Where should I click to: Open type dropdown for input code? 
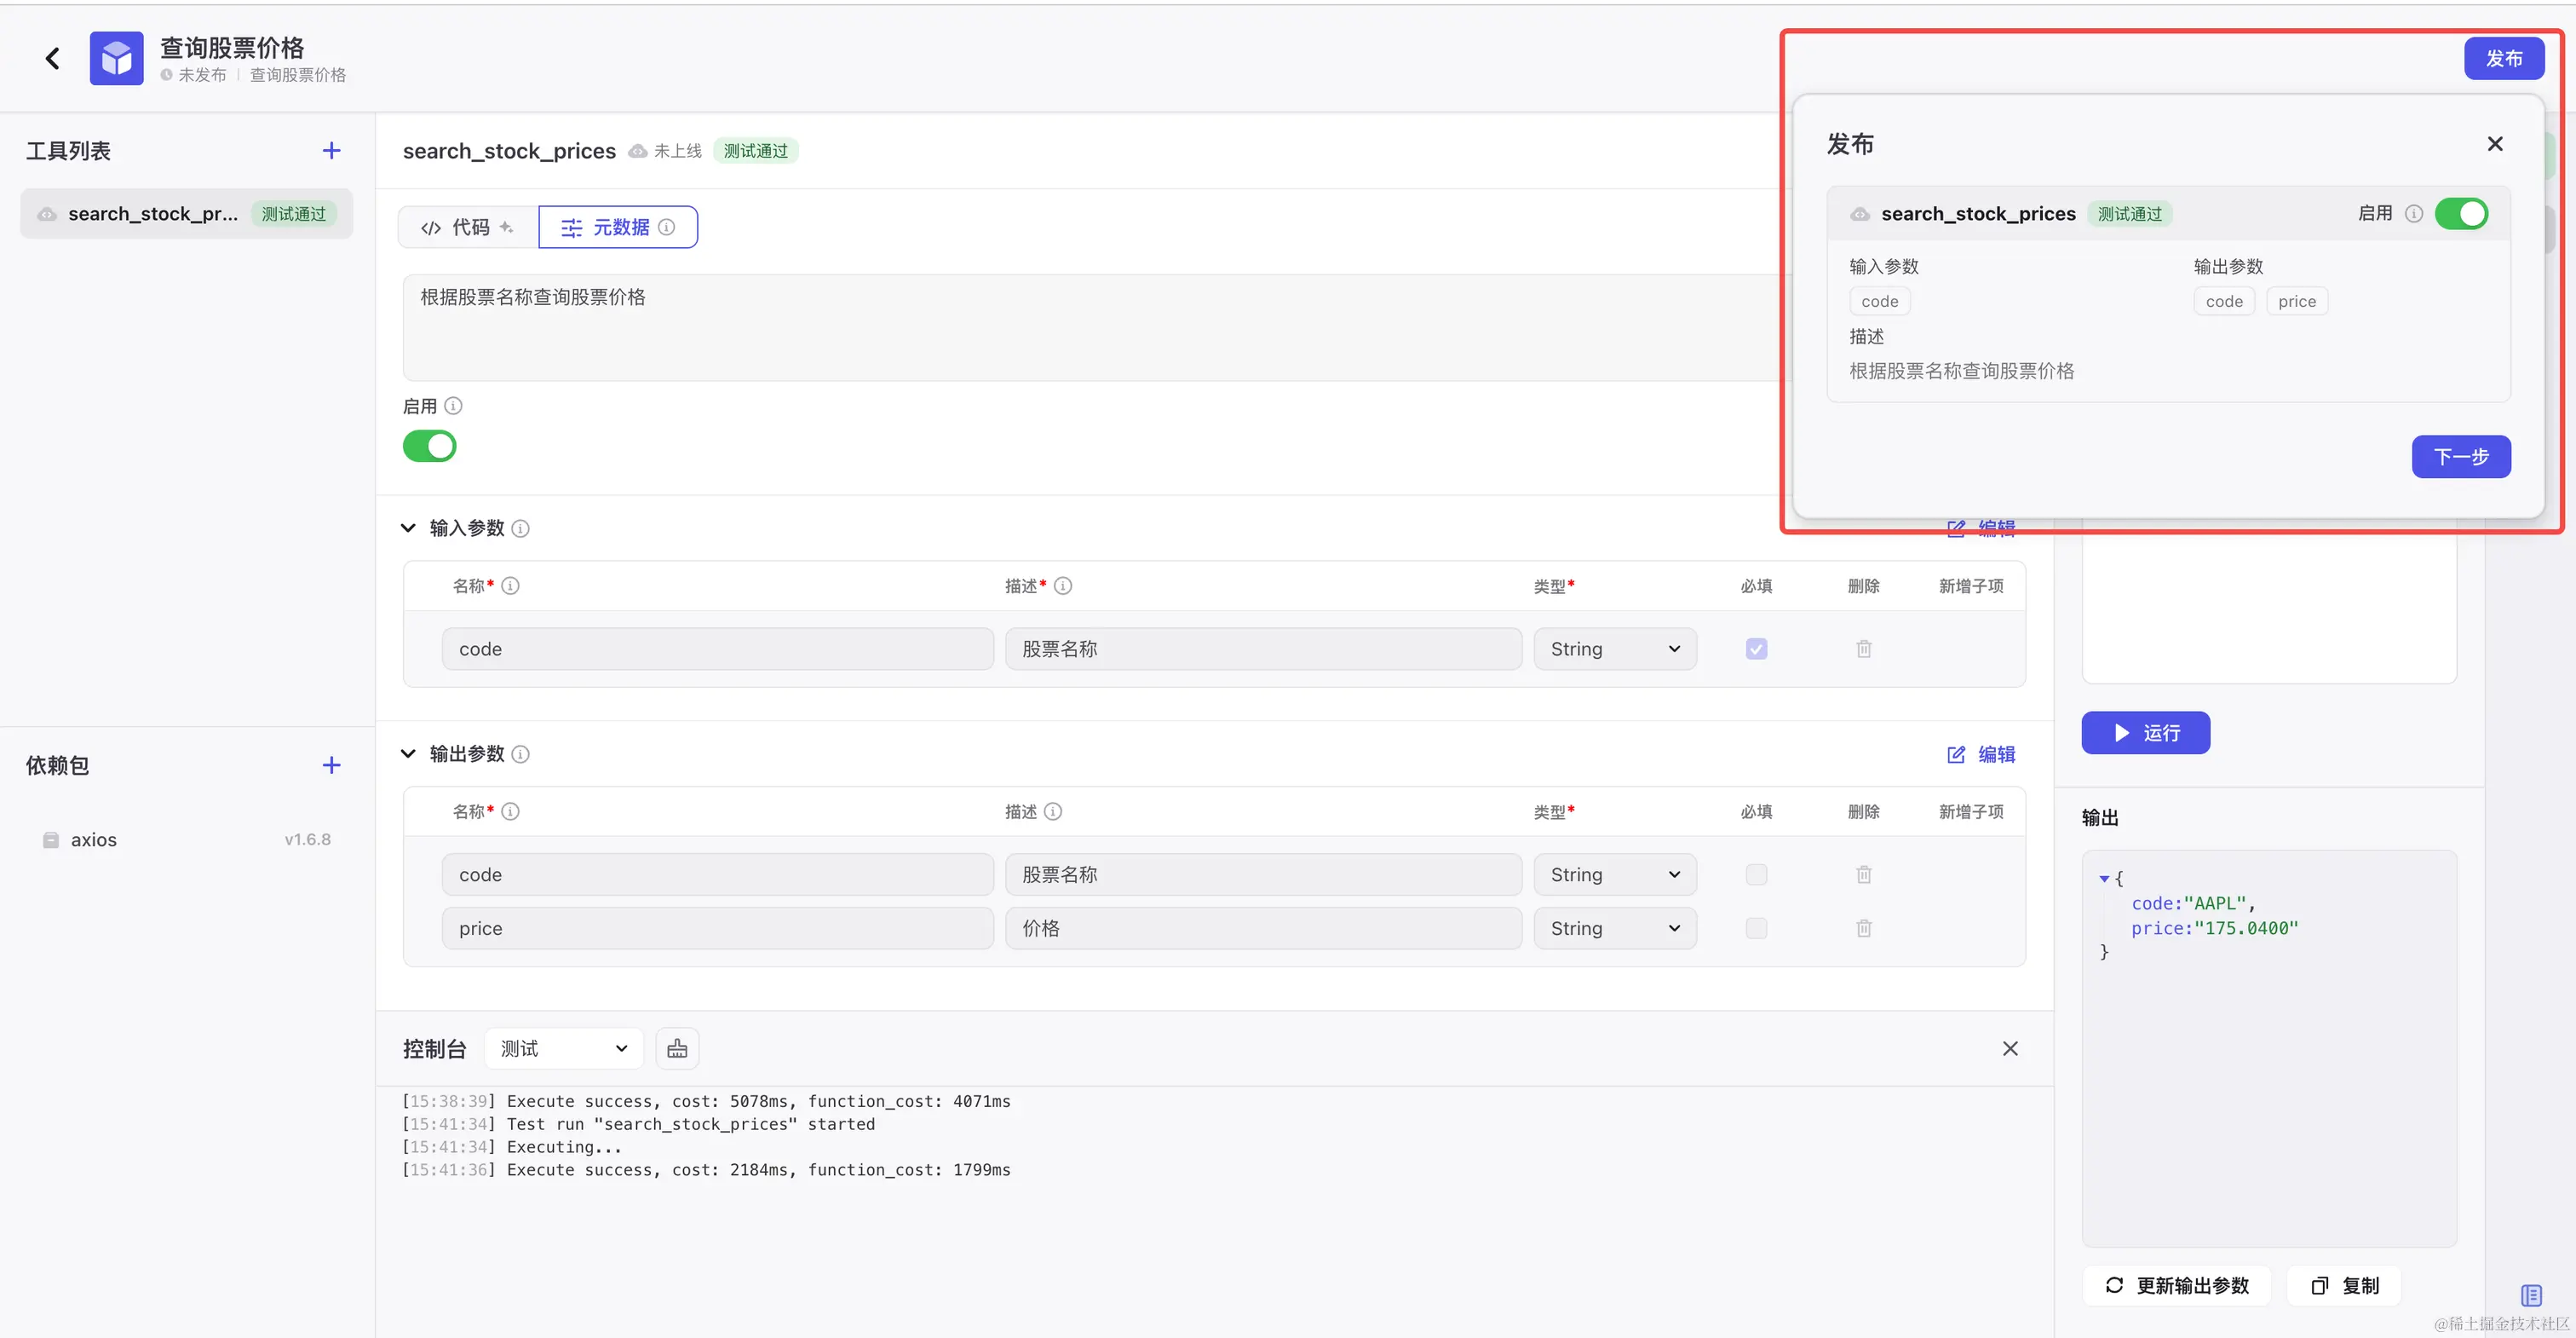[1615, 649]
